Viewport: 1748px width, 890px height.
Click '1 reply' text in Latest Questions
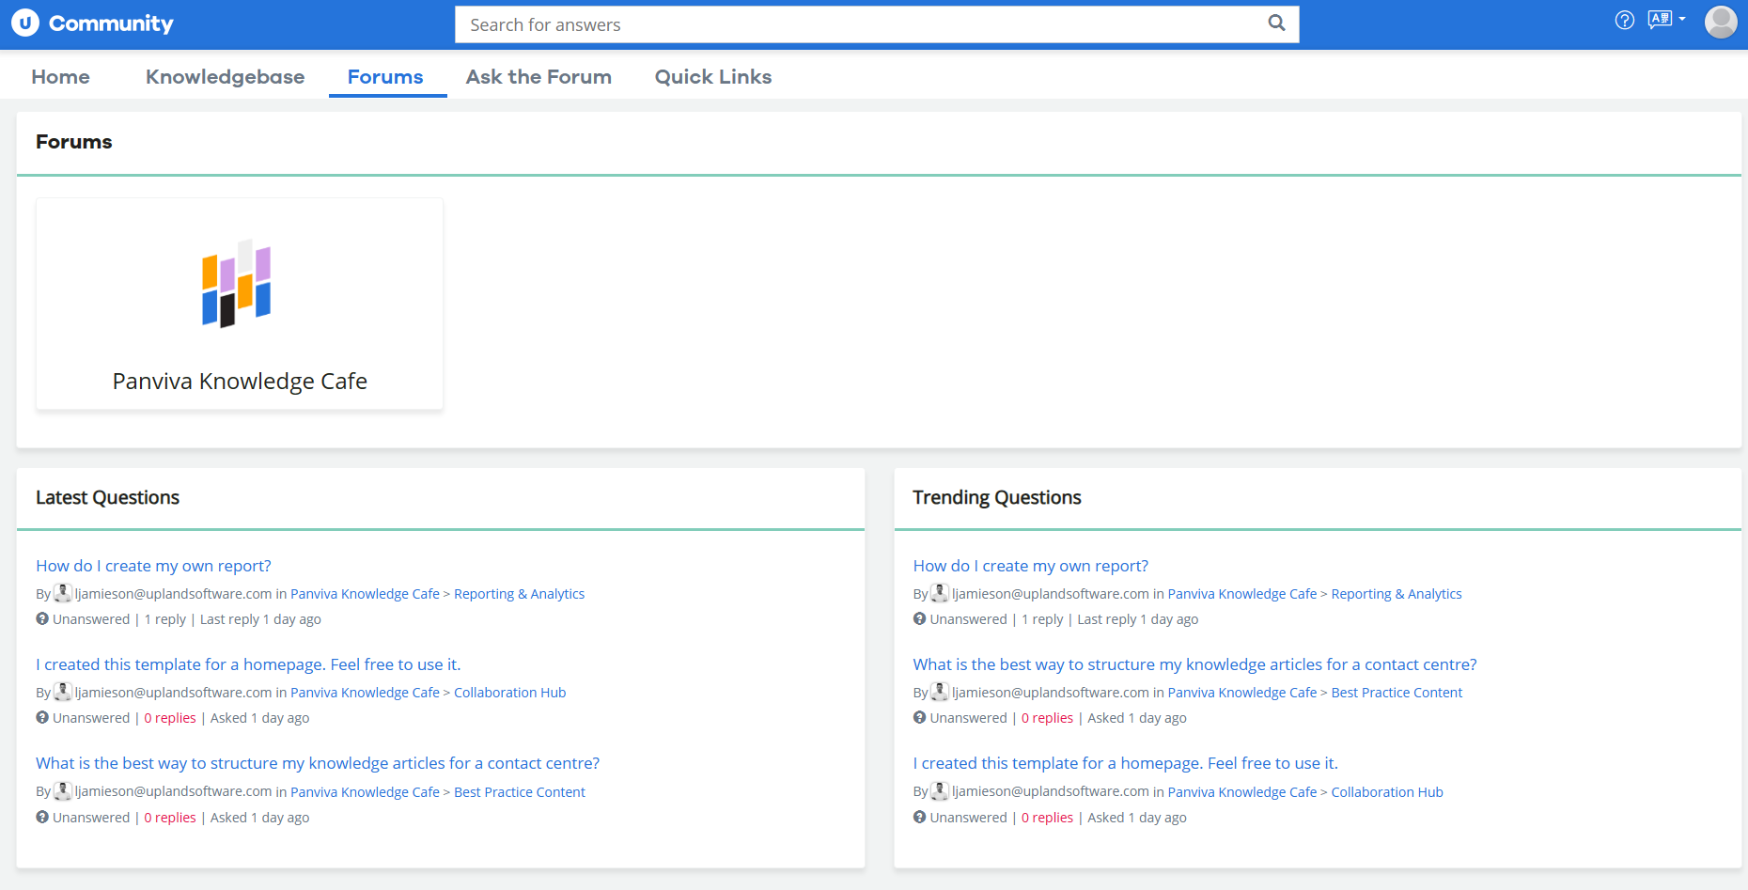(165, 619)
